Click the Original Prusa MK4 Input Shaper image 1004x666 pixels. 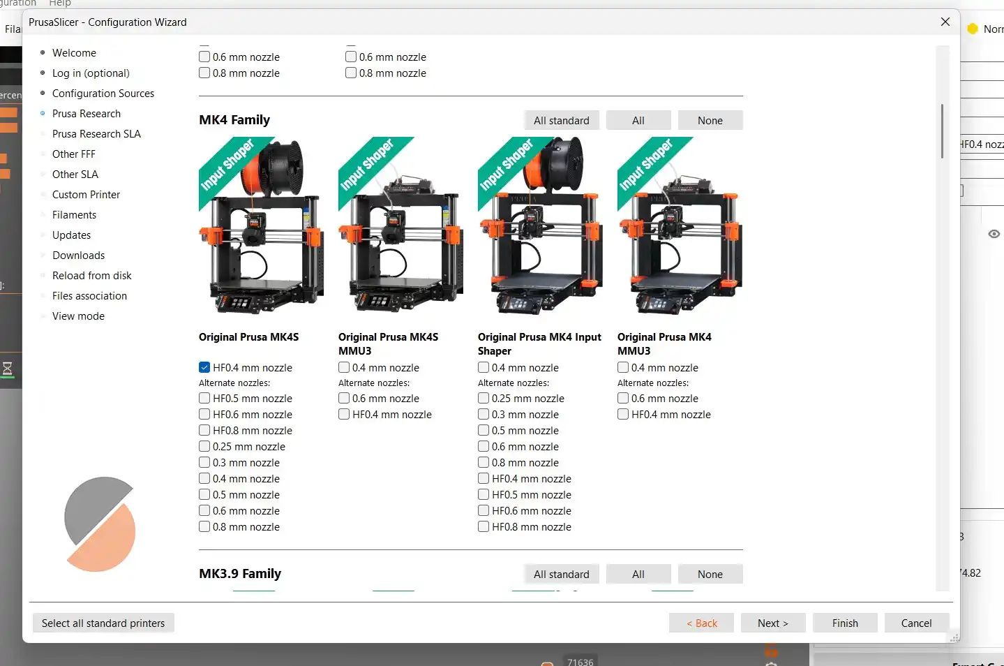(x=541, y=225)
